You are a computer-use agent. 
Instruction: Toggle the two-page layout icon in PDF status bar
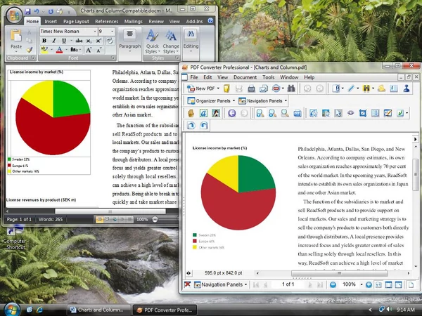388,284
